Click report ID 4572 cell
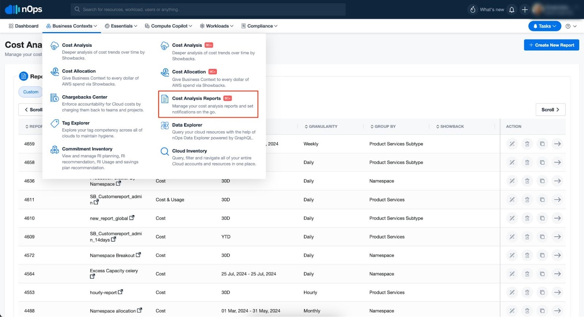Image resolution: width=584 pixels, height=317 pixels. pos(29,255)
